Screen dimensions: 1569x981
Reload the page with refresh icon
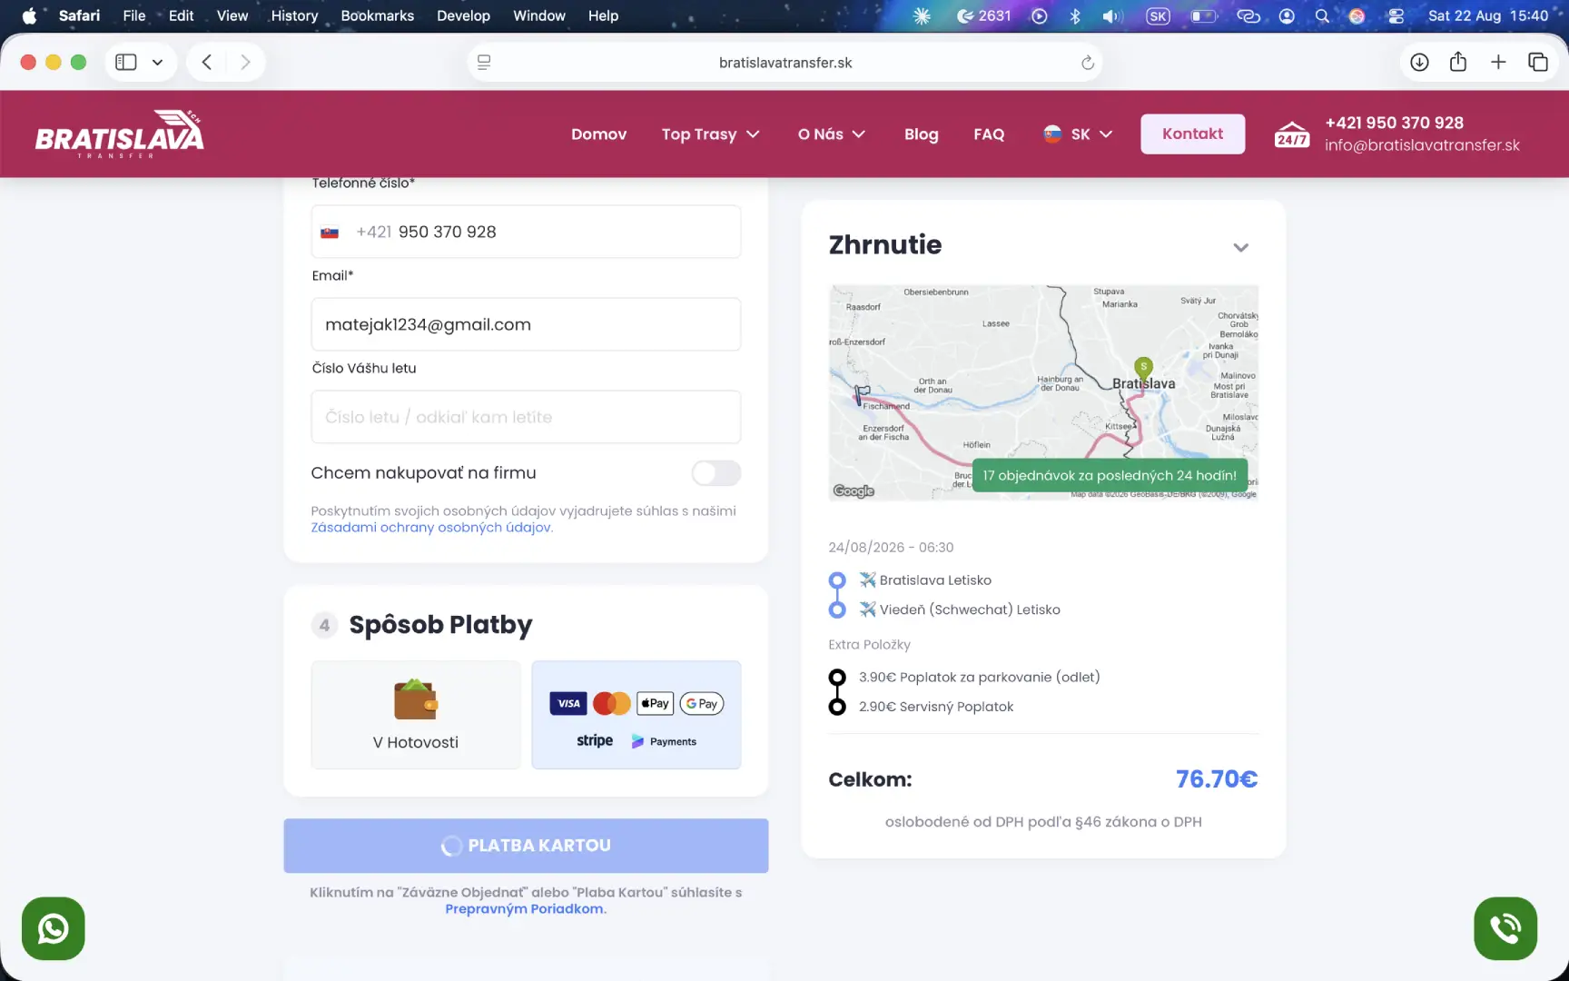[x=1087, y=63]
